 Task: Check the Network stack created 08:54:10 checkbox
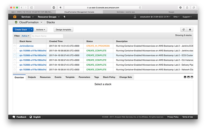click(x=15, y=70)
